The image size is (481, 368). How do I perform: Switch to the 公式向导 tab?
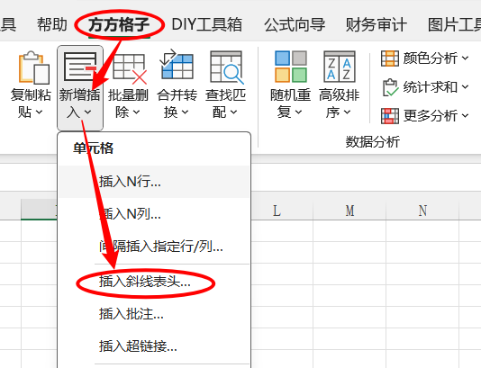pyautogui.click(x=295, y=24)
